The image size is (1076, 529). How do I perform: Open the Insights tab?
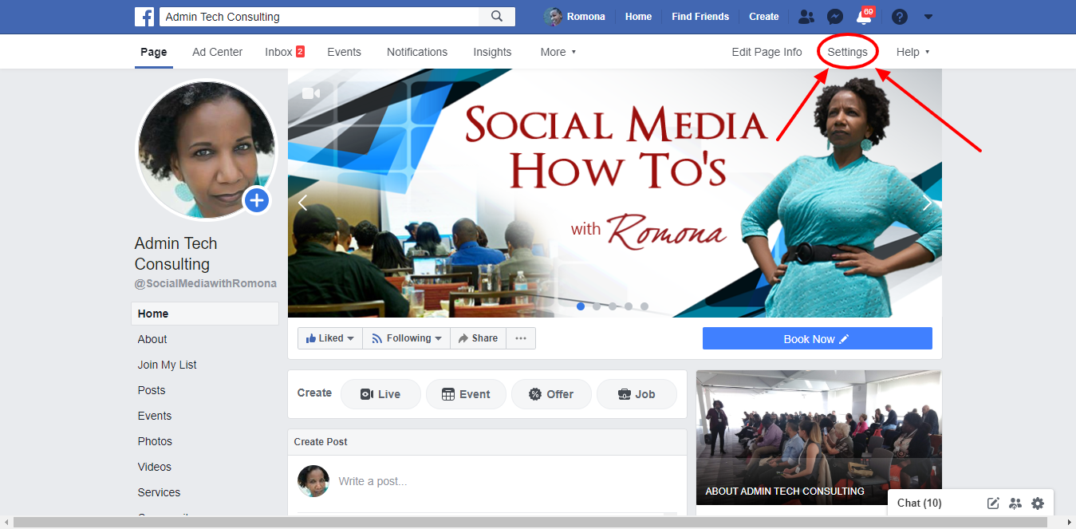[x=492, y=52]
